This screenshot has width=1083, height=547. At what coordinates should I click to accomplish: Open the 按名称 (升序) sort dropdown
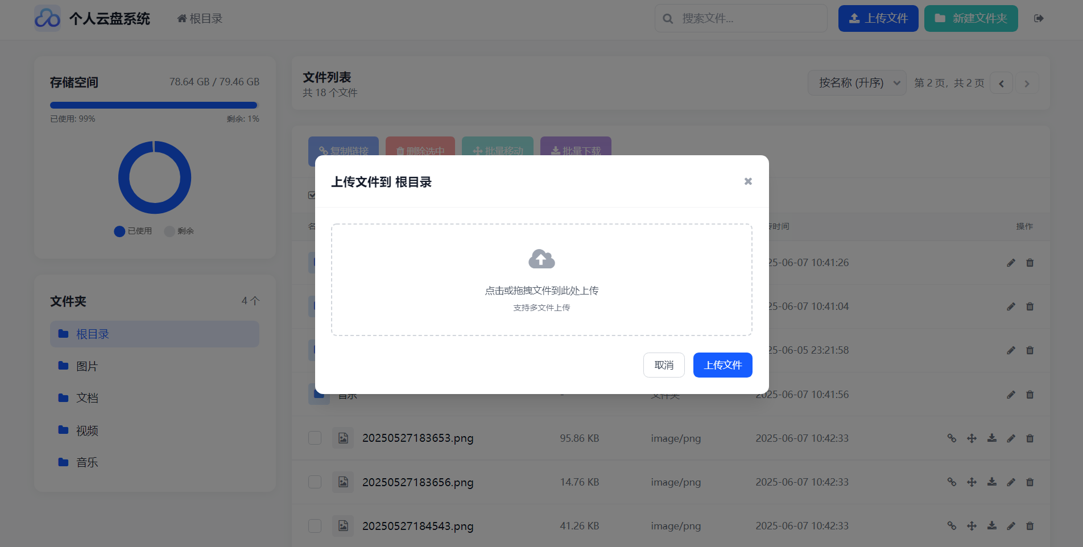tap(857, 83)
